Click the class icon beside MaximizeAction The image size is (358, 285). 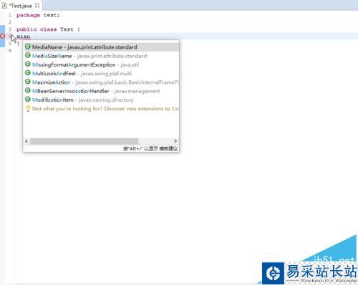click(28, 82)
